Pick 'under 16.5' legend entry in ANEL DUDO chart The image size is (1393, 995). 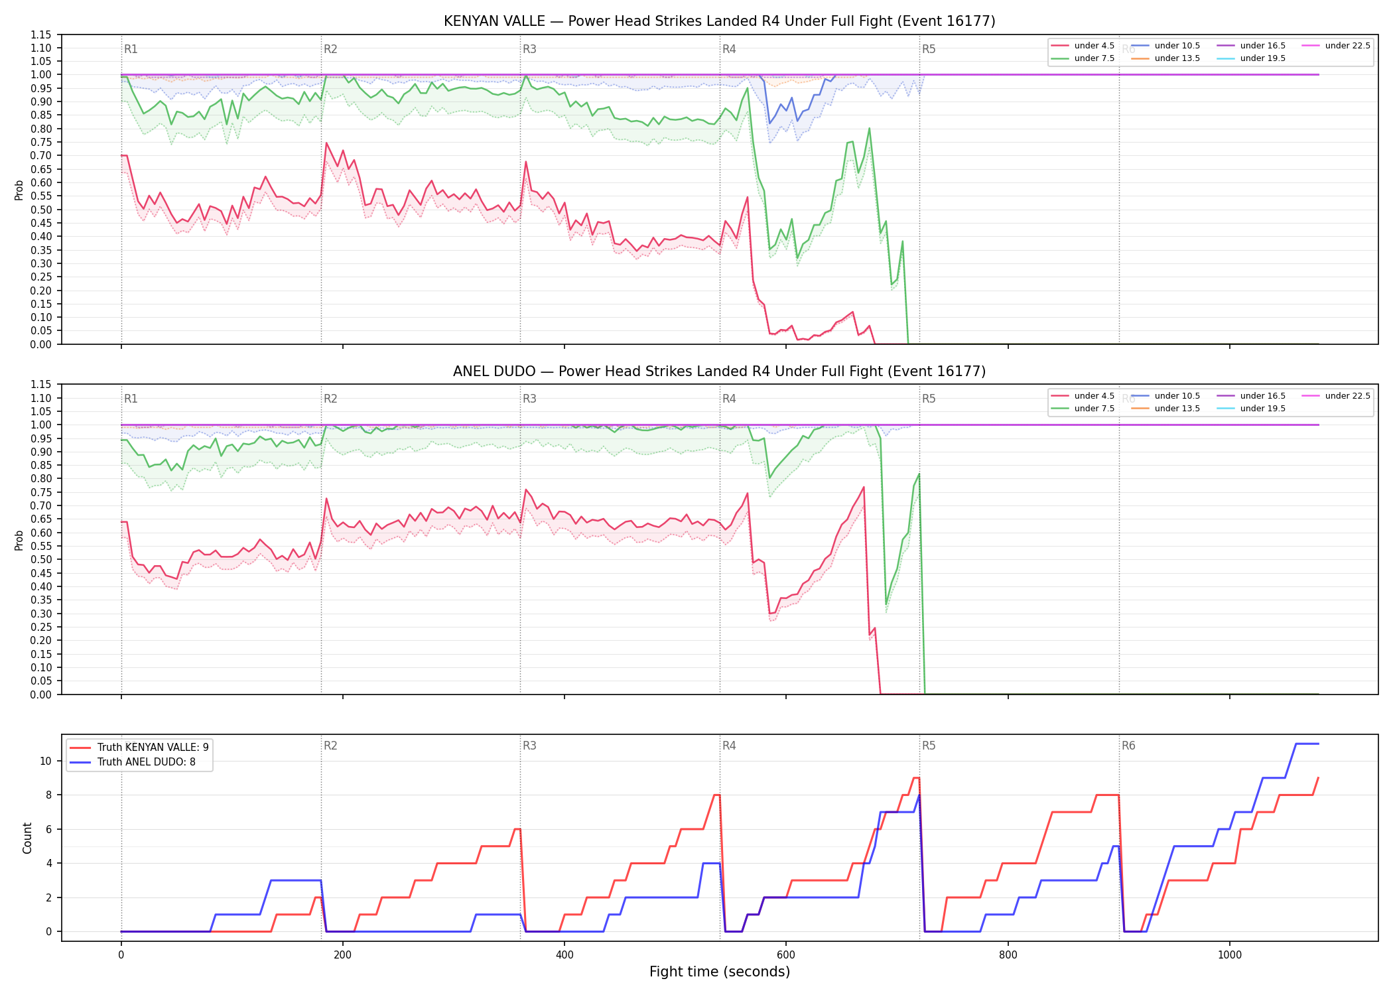point(1251,396)
